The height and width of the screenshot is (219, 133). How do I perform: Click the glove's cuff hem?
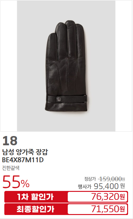click(x=66, y=110)
